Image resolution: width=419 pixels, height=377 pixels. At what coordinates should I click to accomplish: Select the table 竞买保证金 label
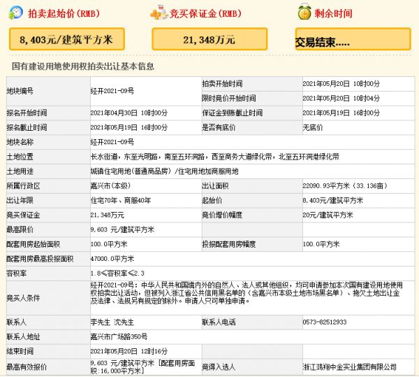(x=24, y=215)
